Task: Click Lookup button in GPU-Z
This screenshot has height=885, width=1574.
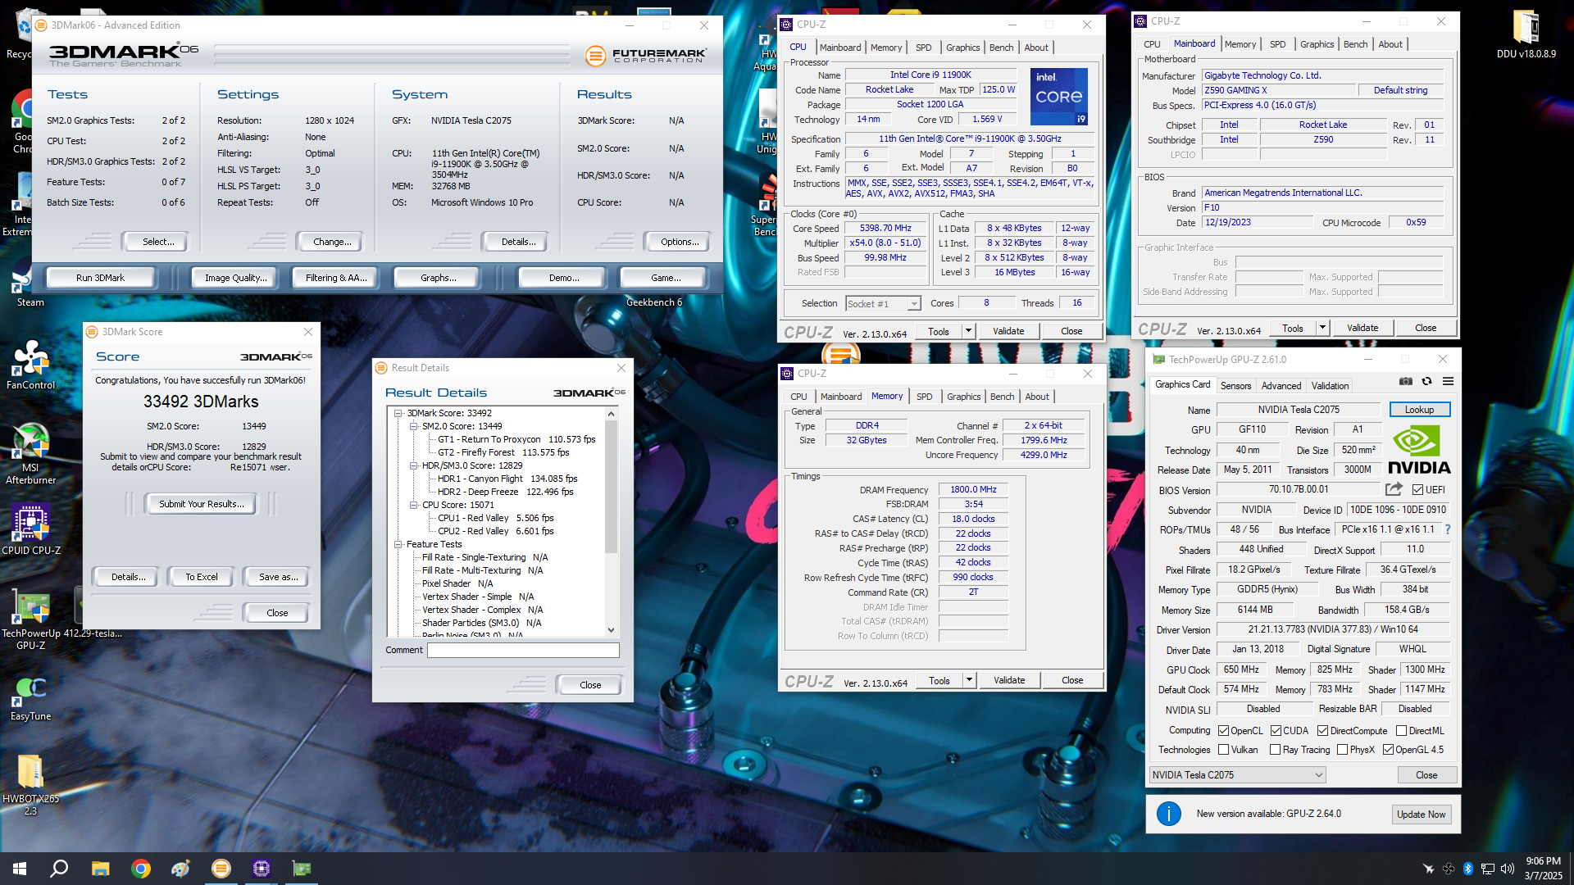Action: click(1419, 410)
